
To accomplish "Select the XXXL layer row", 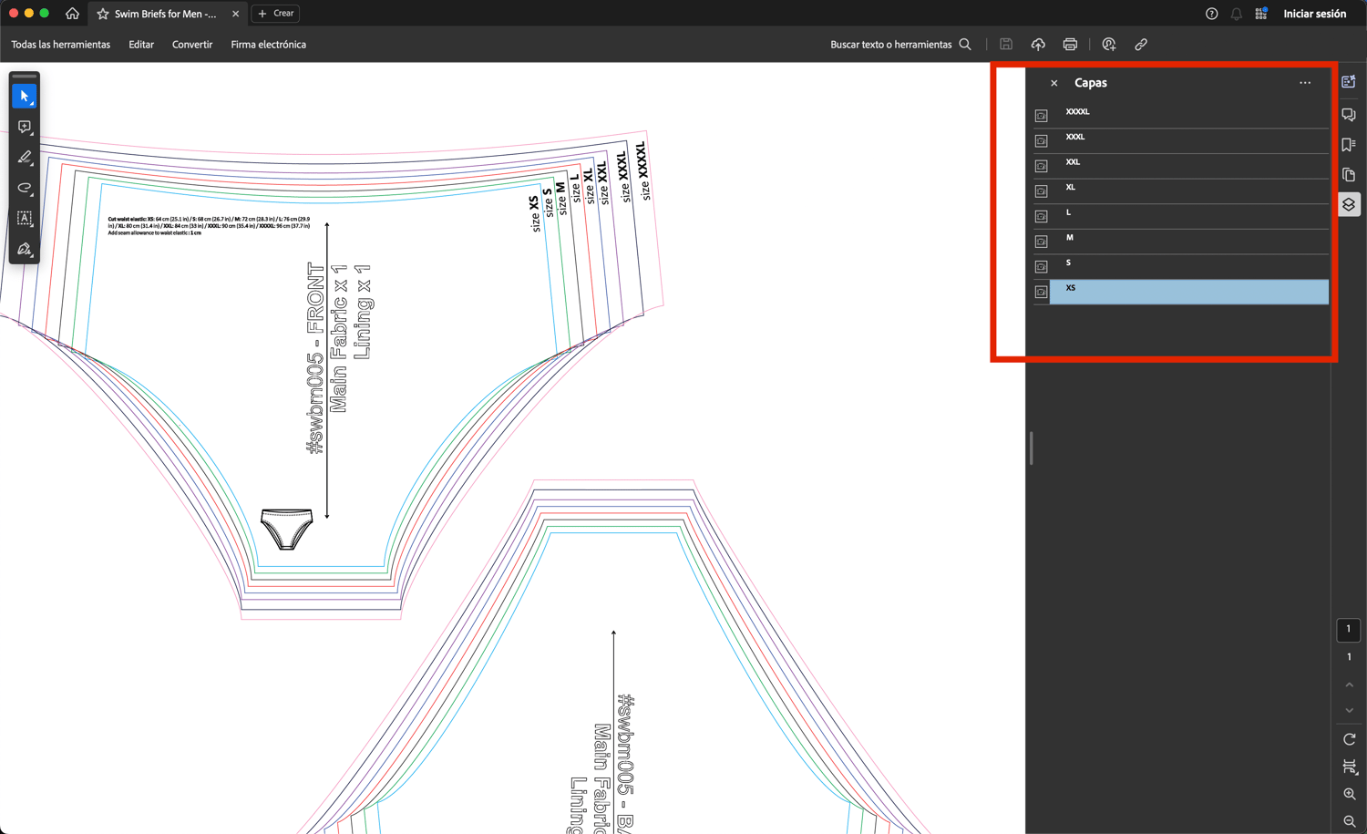I will coord(1189,140).
